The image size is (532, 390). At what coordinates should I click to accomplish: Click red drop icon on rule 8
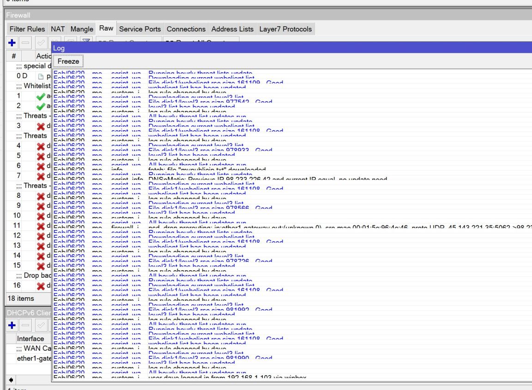[x=41, y=196]
